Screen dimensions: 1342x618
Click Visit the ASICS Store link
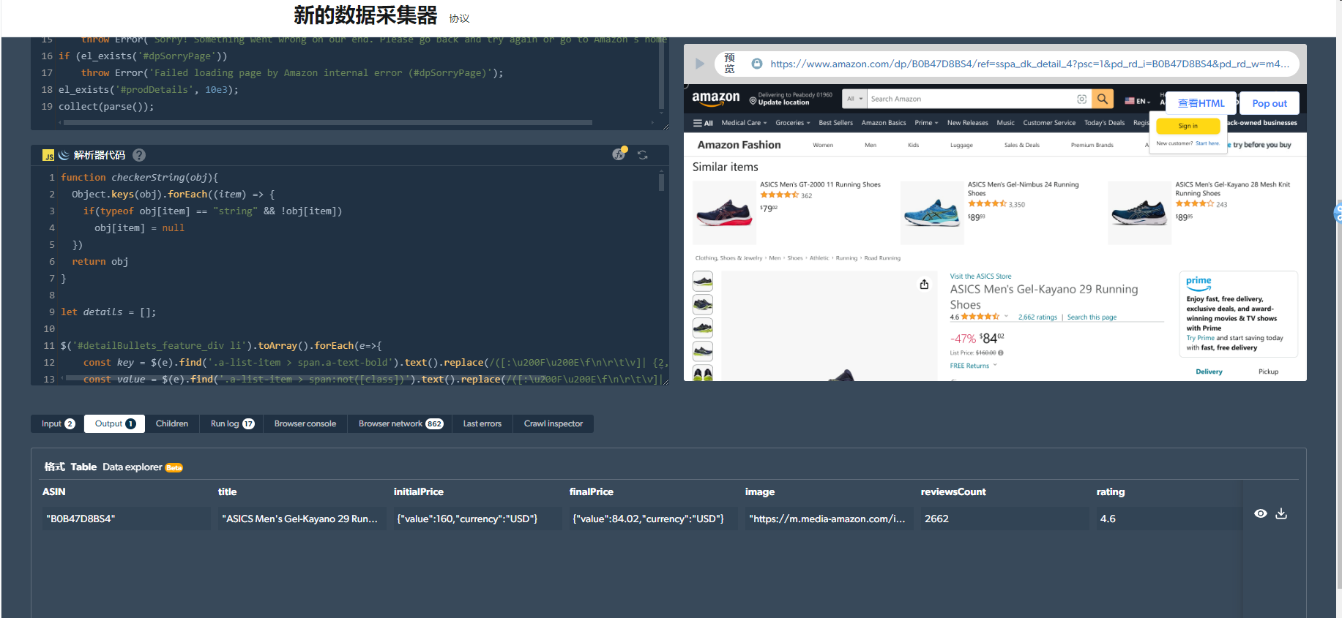click(980, 276)
